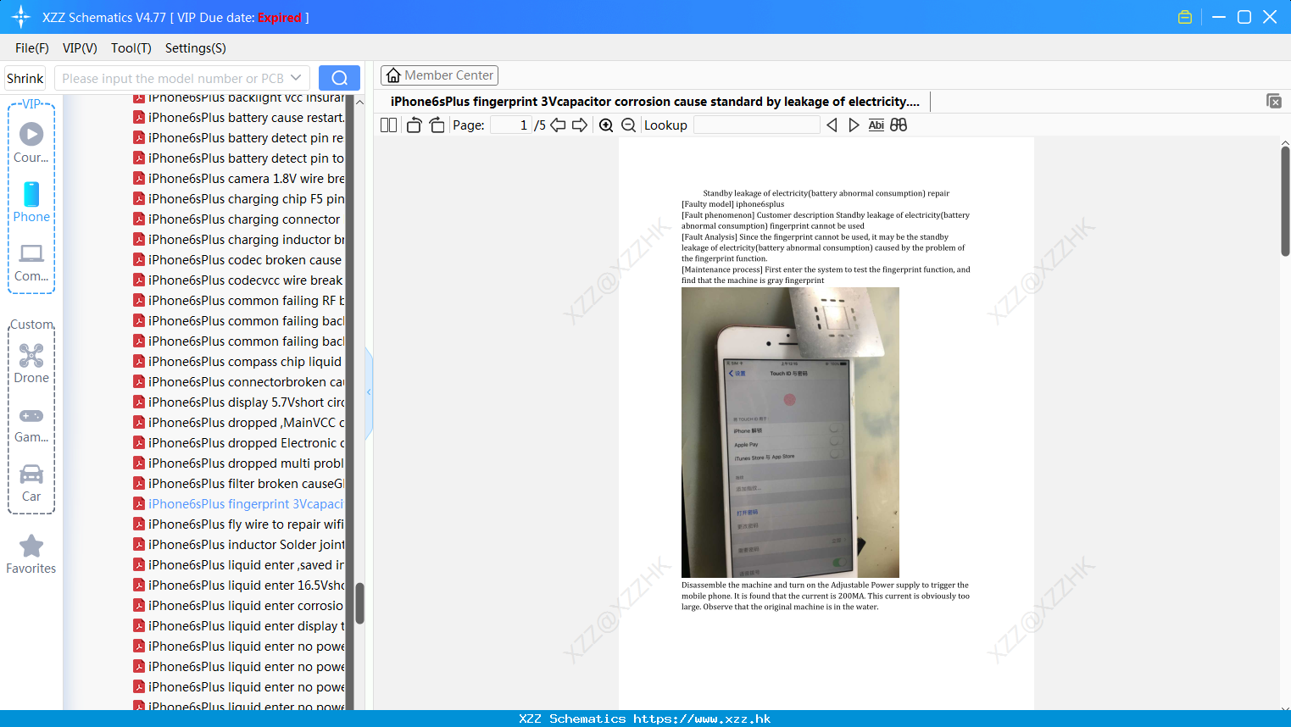
Task: Open iPhone6sPlus charging inductor item
Action: point(239,240)
